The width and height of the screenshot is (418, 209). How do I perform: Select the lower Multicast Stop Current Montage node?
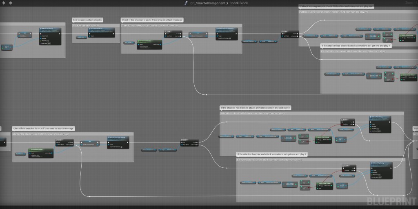coord(118,142)
